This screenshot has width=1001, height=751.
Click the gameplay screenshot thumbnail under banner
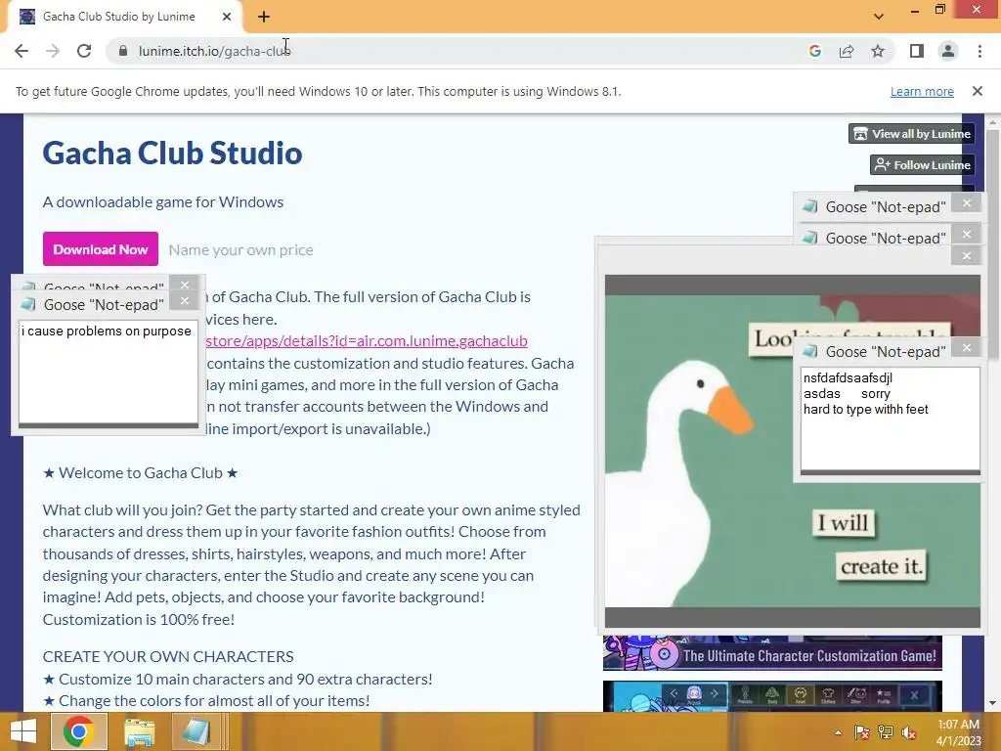tap(772, 696)
